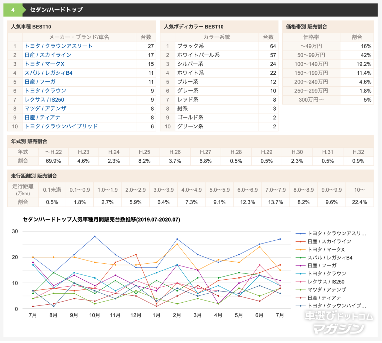Image resolution: width=382 pixels, height=343 pixels.
Task: Toggle legend entry トヨタ / マークX
Action: [x=320, y=249]
